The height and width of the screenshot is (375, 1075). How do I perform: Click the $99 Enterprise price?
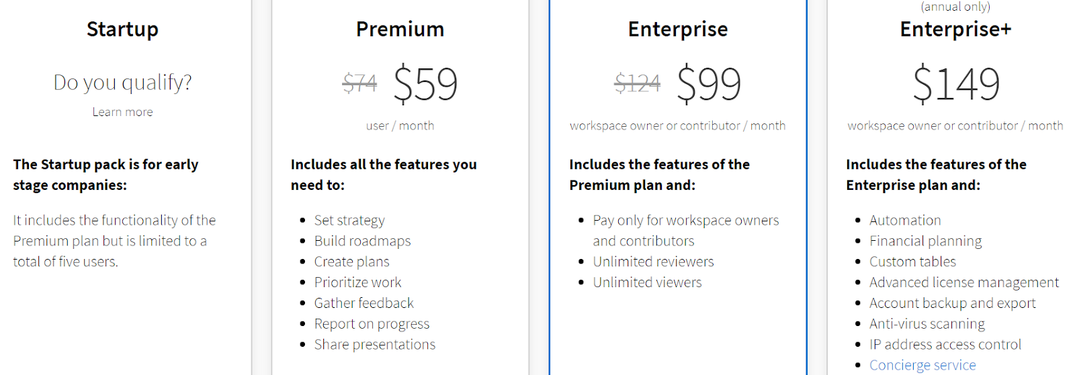tap(709, 84)
